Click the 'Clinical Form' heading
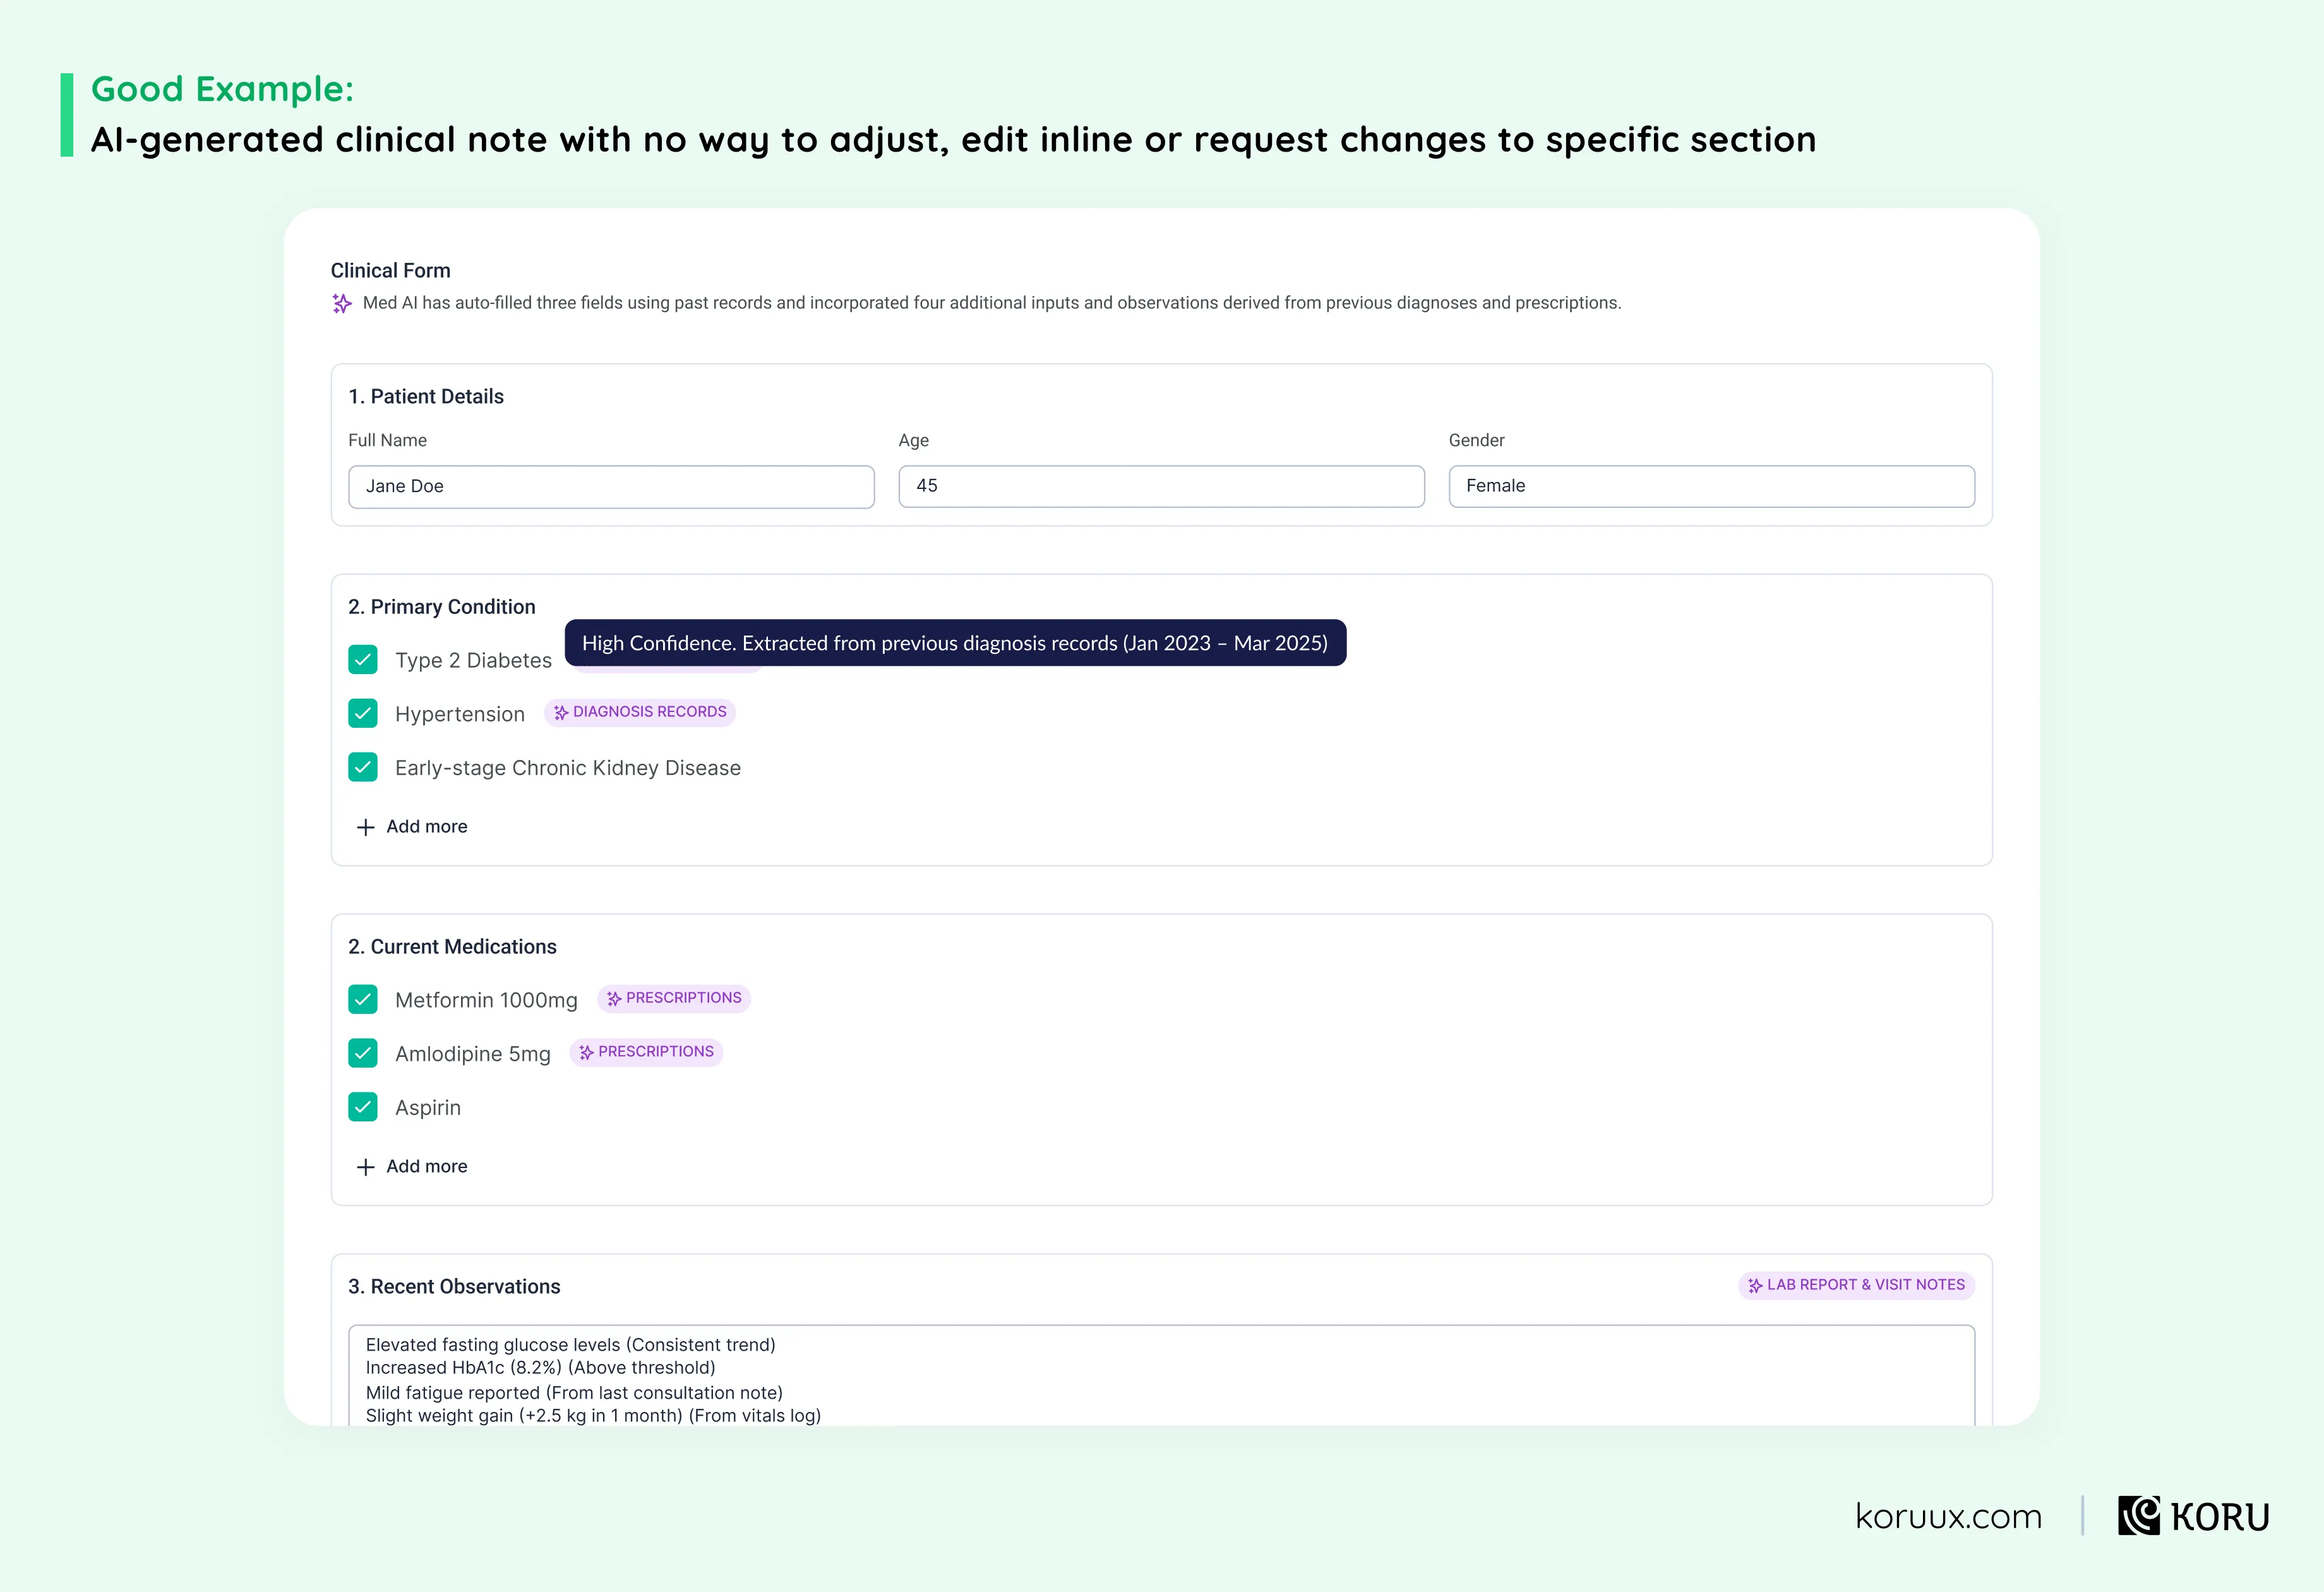The image size is (2324, 1592). tap(391, 270)
